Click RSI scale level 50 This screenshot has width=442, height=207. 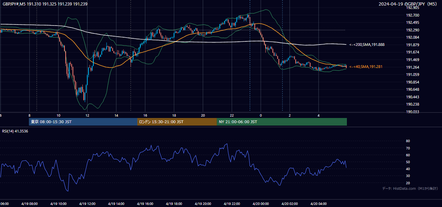408,162
